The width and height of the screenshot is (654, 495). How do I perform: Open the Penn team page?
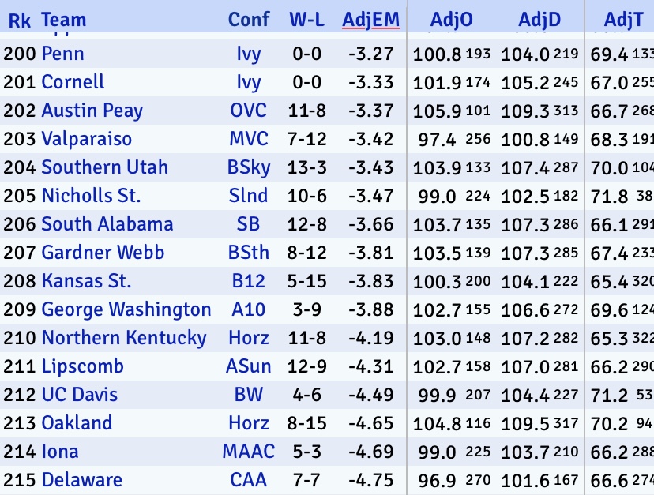tap(63, 54)
